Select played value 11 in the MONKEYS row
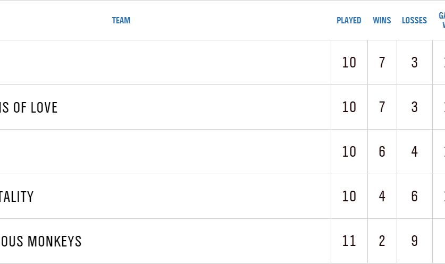445x264 pixels. pos(349,241)
